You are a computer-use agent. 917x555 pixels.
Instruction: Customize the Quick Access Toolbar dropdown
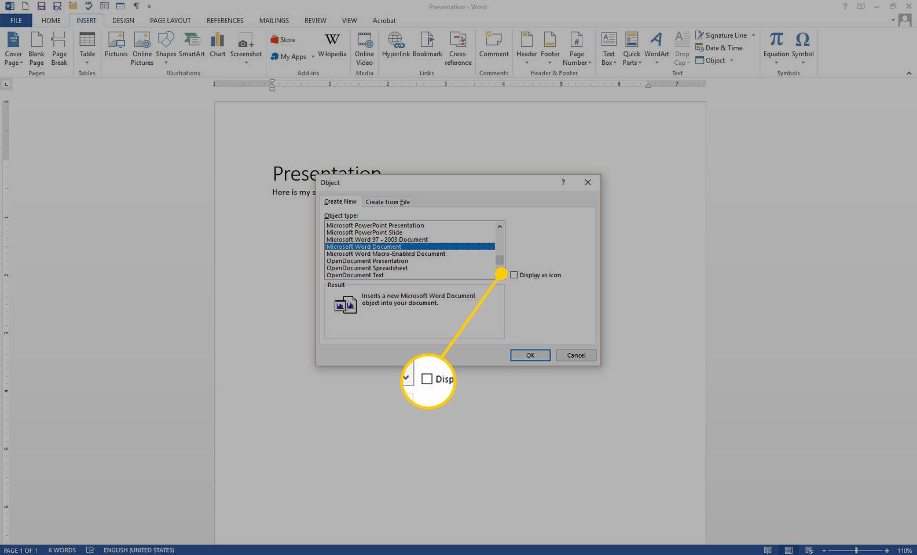(x=149, y=6)
